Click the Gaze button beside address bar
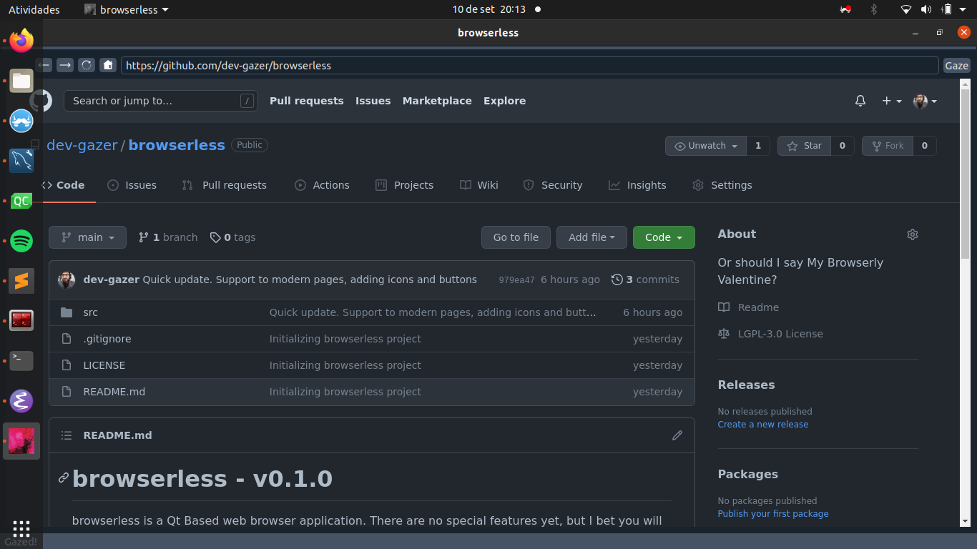 [956, 65]
